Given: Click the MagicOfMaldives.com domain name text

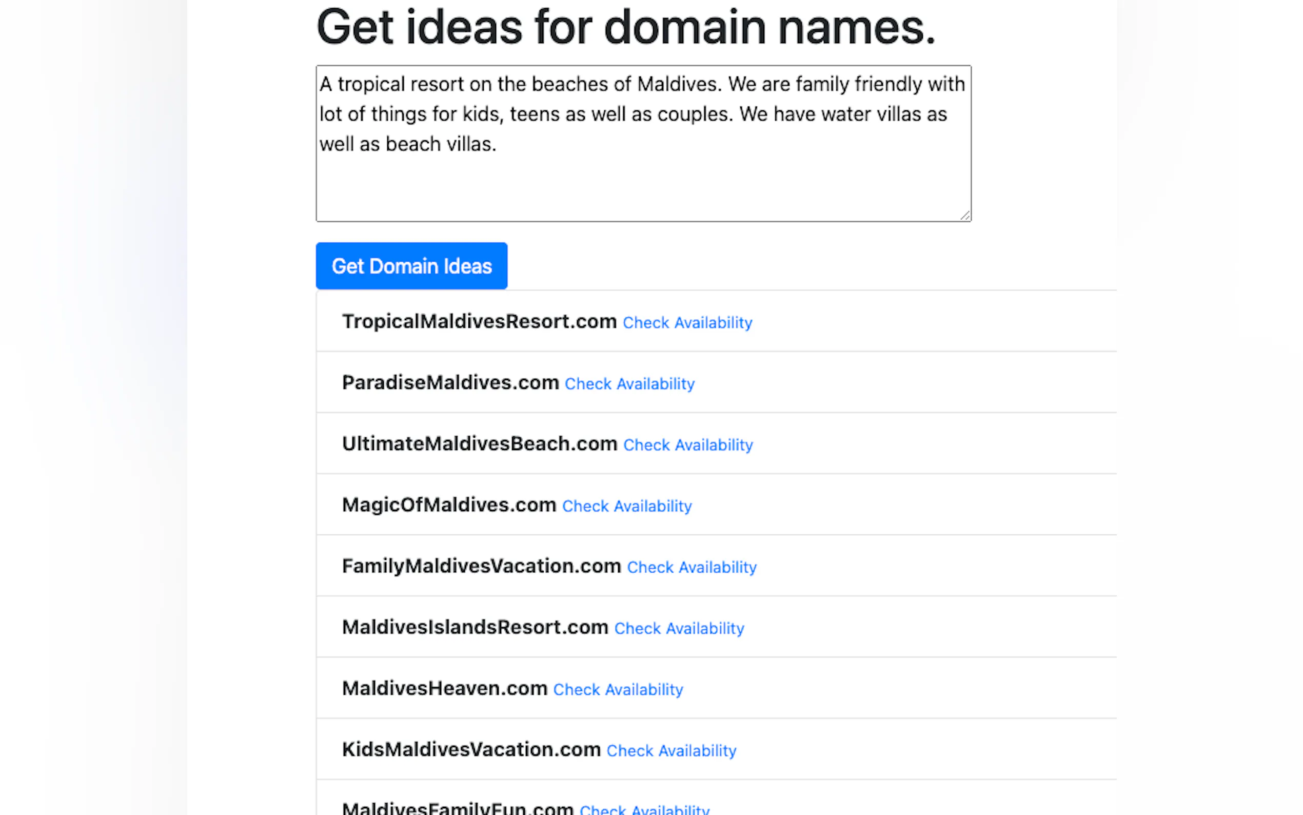Looking at the screenshot, I should pos(449,505).
